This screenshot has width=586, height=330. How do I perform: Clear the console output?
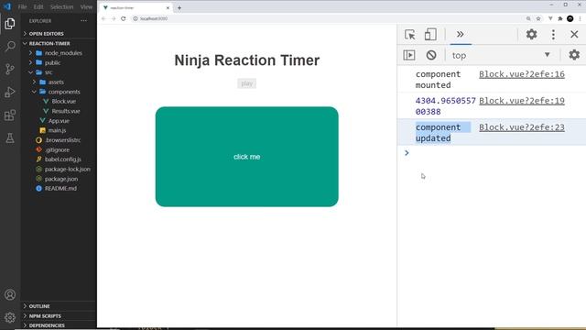pos(431,55)
